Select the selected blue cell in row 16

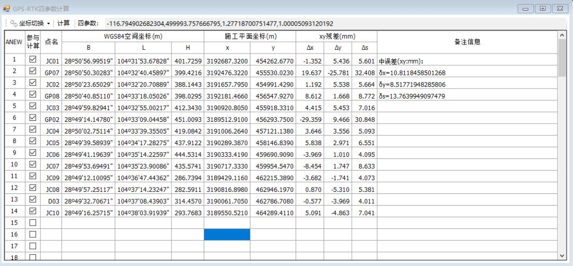[x=227, y=234]
